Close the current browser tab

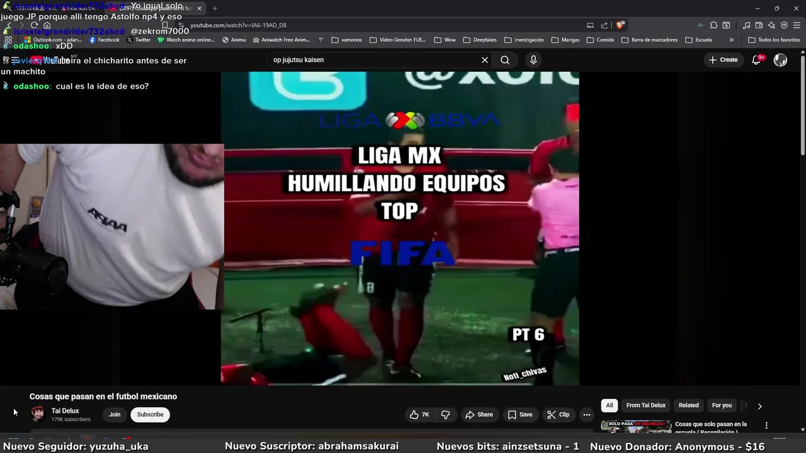pyautogui.click(x=200, y=8)
